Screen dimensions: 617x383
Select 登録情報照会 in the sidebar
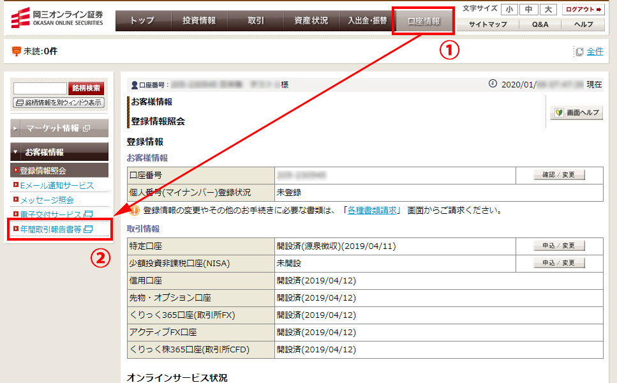59,170
